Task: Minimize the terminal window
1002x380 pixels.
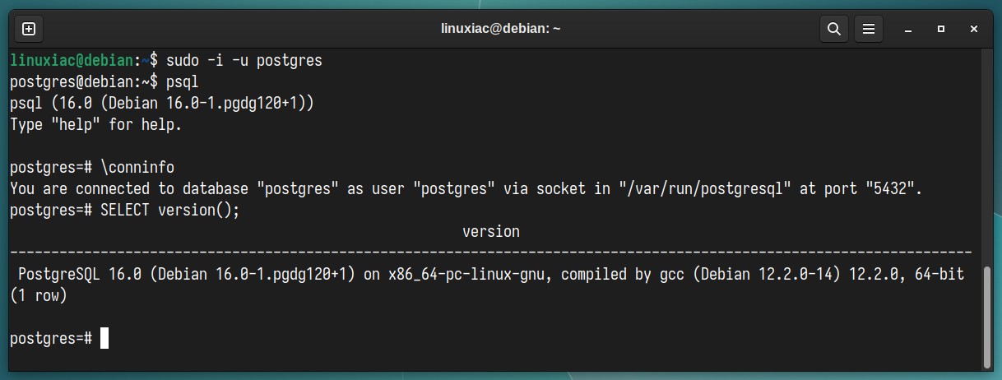Action: click(907, 29)
